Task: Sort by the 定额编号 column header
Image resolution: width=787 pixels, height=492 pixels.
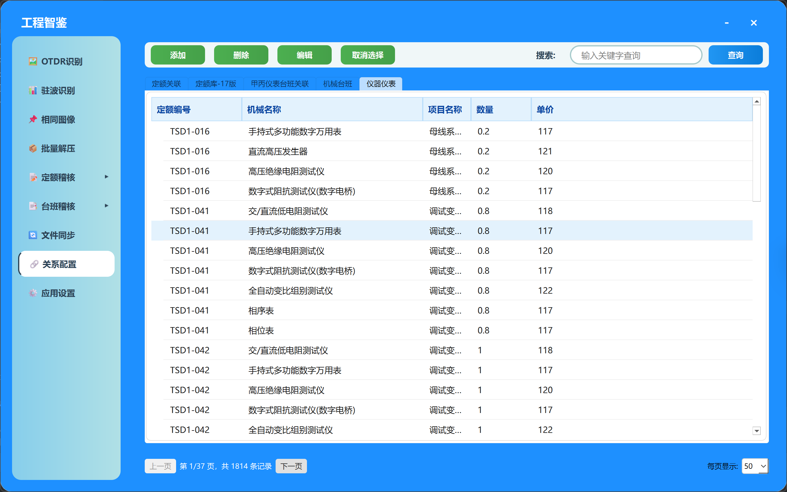Action: pos(197,109)
